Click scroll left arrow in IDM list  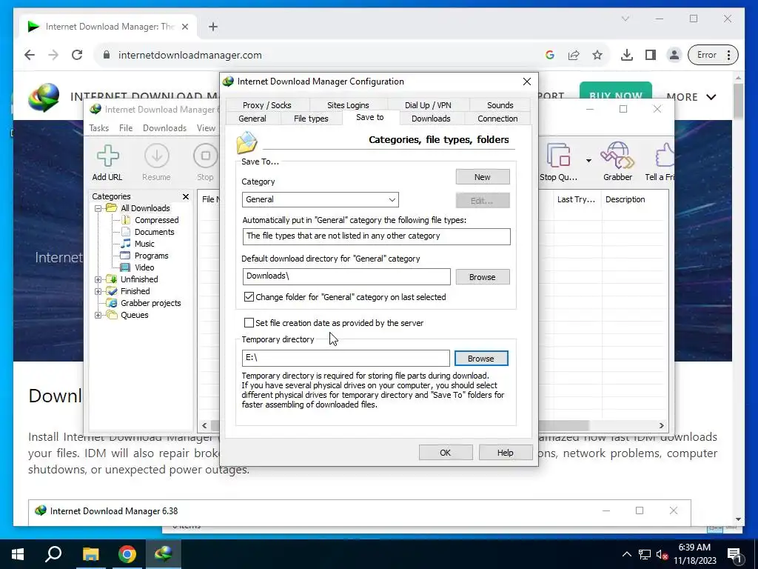click(204, 426)
